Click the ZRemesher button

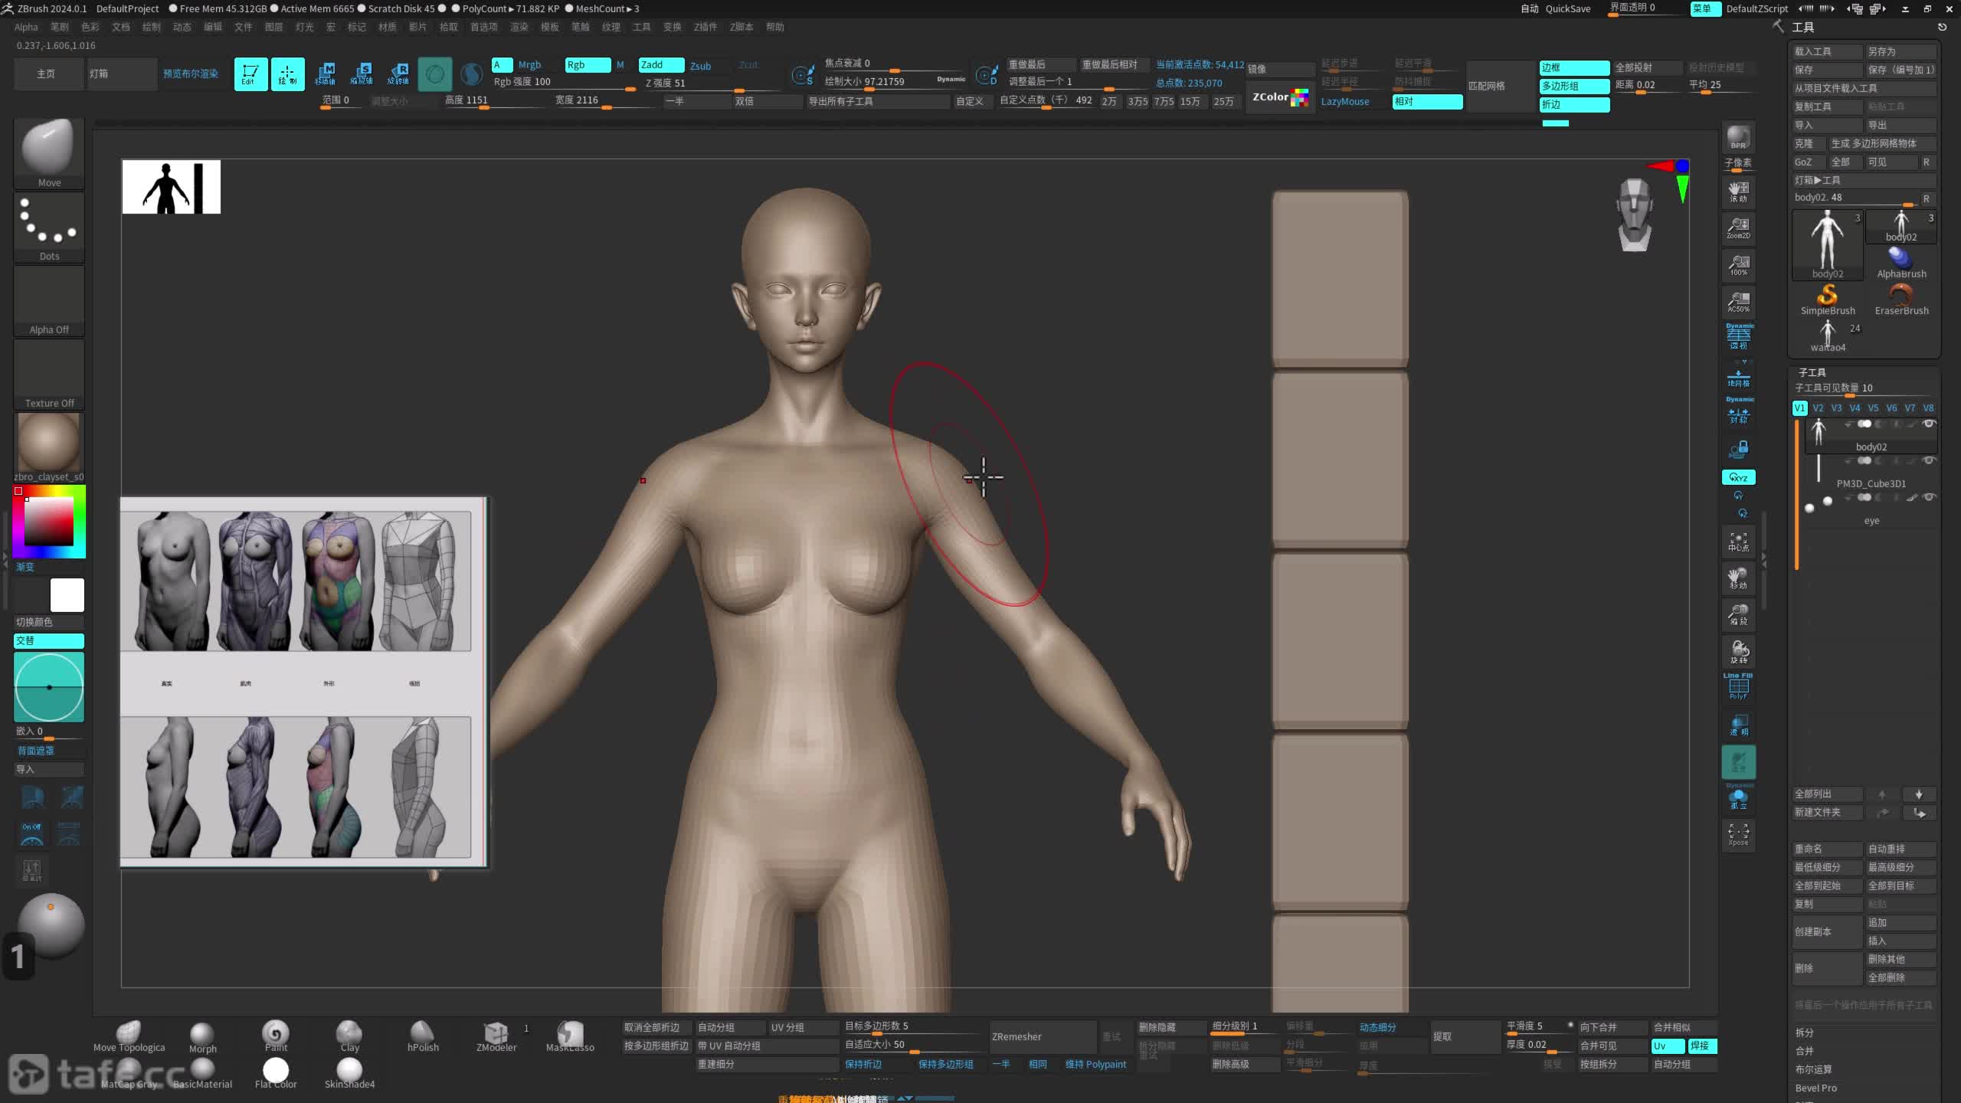click(1043, 1036)
